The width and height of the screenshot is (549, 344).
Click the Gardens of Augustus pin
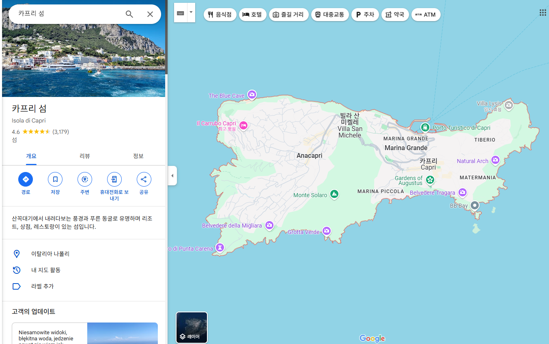[430, 179]
